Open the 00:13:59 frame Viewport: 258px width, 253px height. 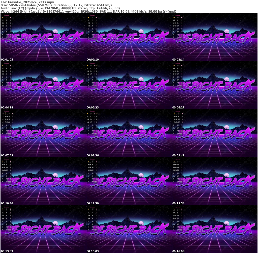pos(43,229)
